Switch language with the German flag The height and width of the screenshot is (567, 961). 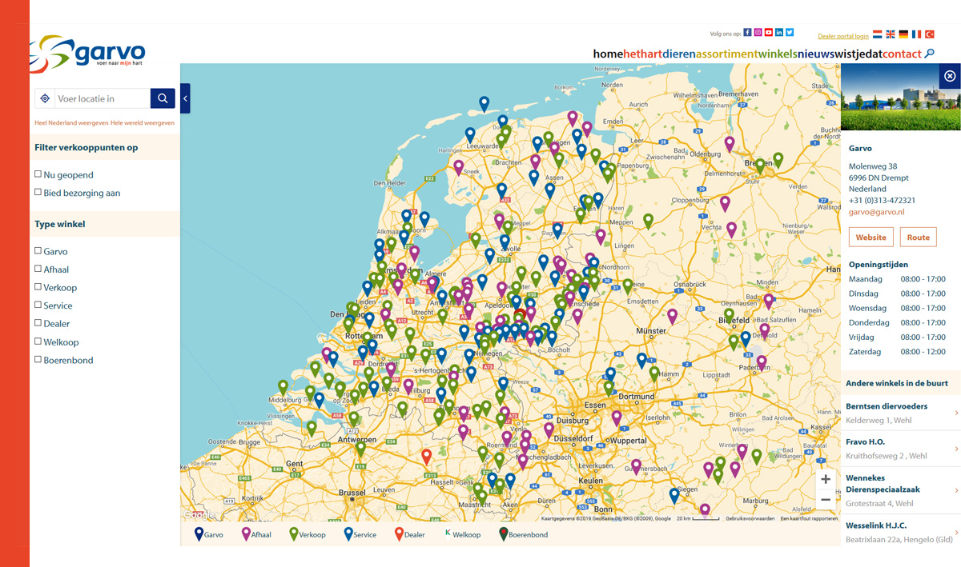click(x=903, y=35)
